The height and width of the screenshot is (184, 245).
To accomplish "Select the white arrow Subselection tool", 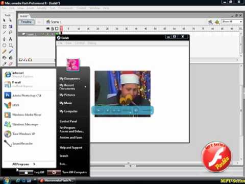I will pos(10,20).
